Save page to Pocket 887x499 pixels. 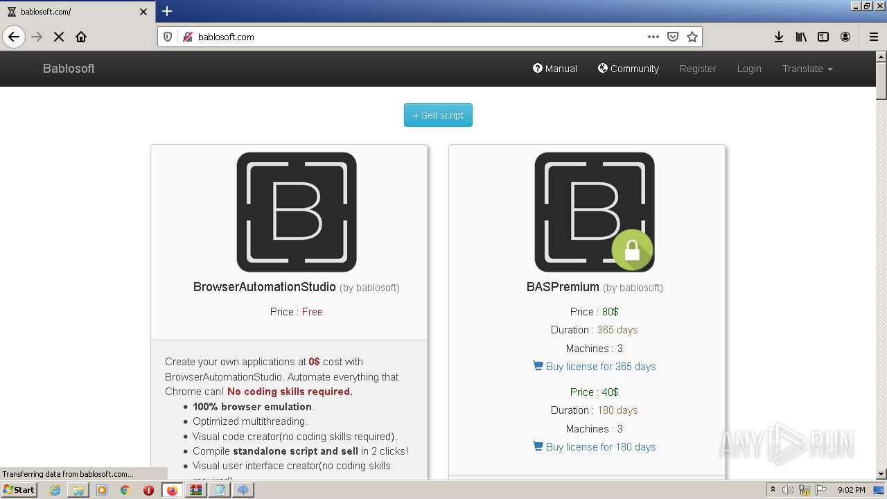click(x=672, y=37)
